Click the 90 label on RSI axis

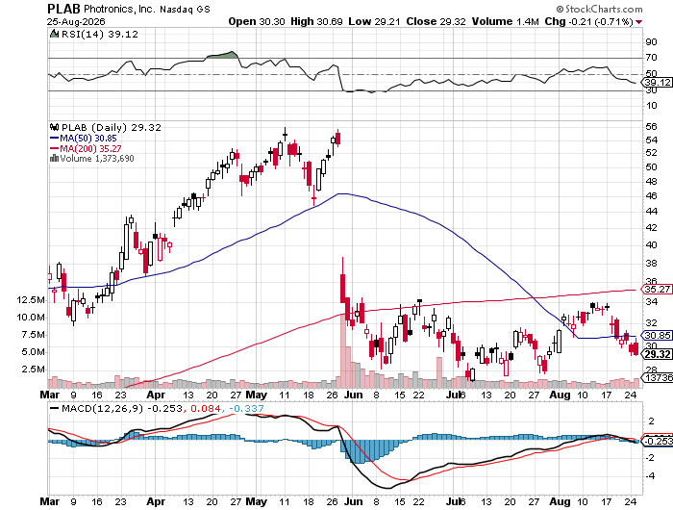click(x=651, y=41)
